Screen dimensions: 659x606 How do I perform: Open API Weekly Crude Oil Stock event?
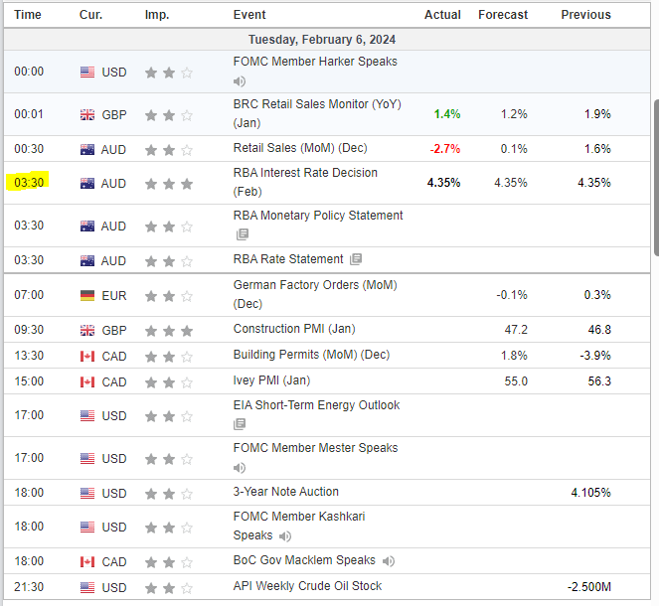pyautogui.click(x=307, y=586)
